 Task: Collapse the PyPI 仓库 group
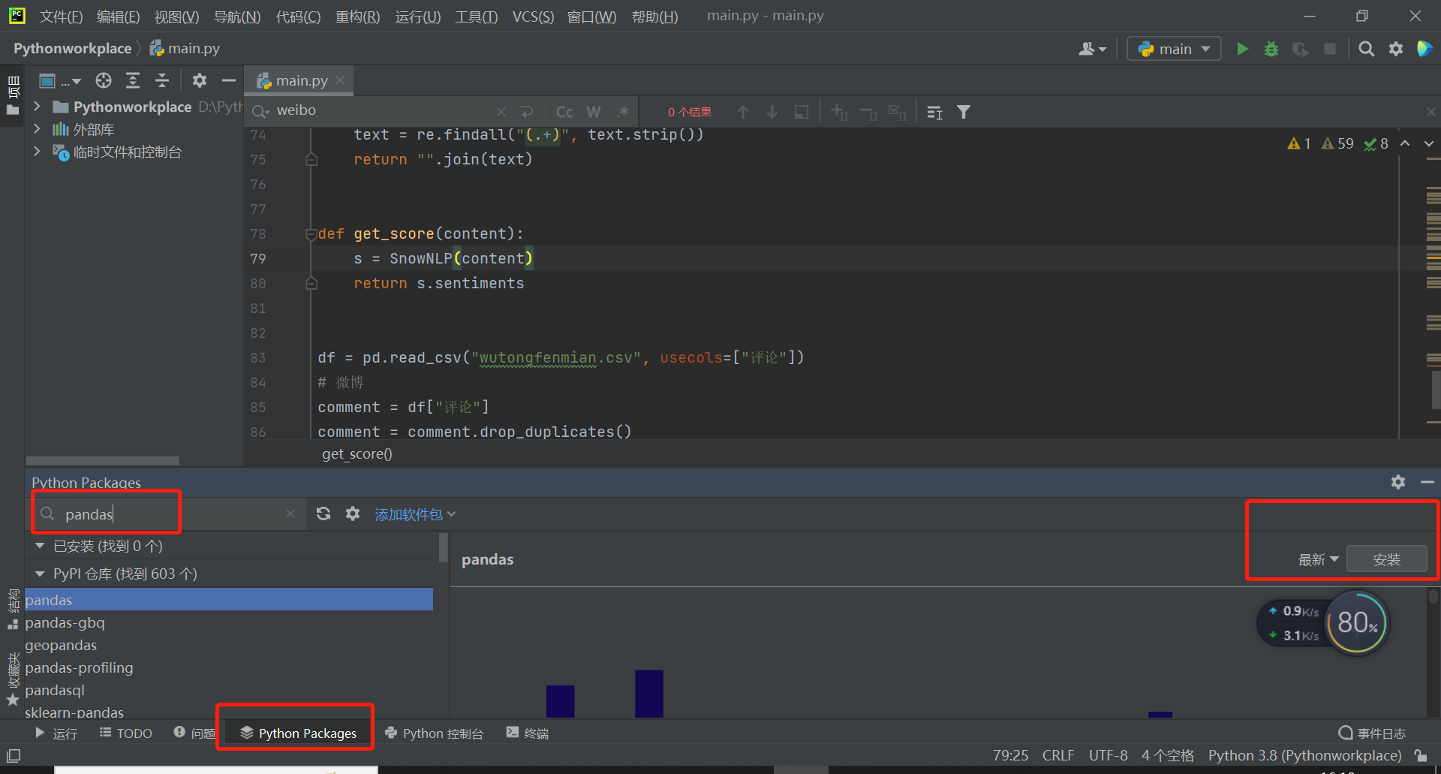pos(40,574)
